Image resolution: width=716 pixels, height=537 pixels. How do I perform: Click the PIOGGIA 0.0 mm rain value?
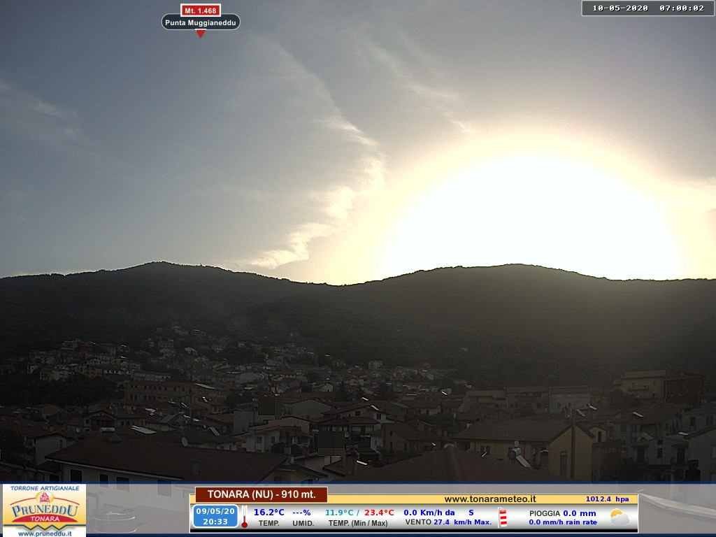point(563,513)
